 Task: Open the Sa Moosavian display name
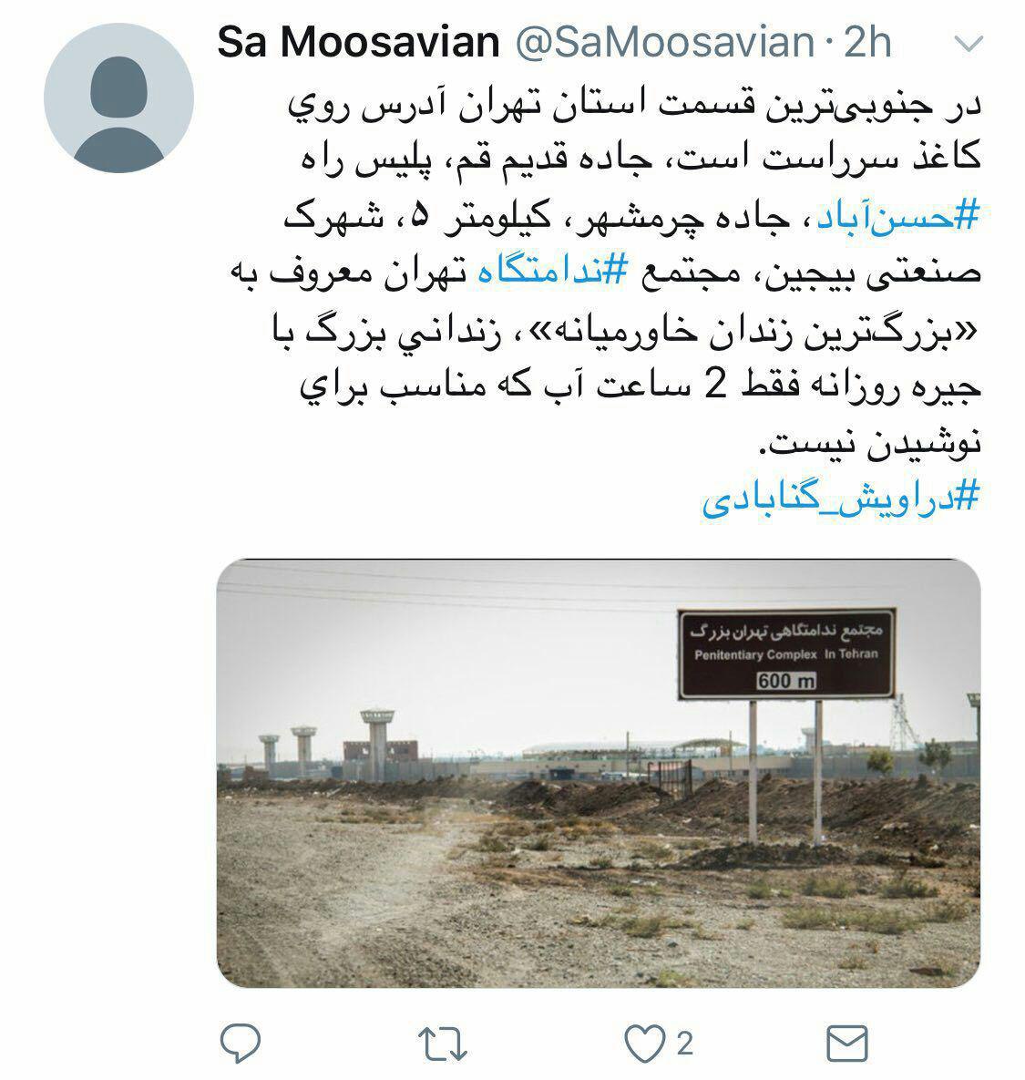tap(358, 43)
